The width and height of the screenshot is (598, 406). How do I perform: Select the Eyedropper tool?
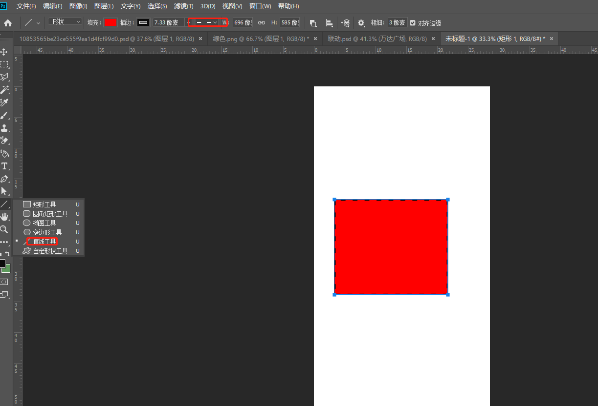pyautogui.click(x=4, y=102)
